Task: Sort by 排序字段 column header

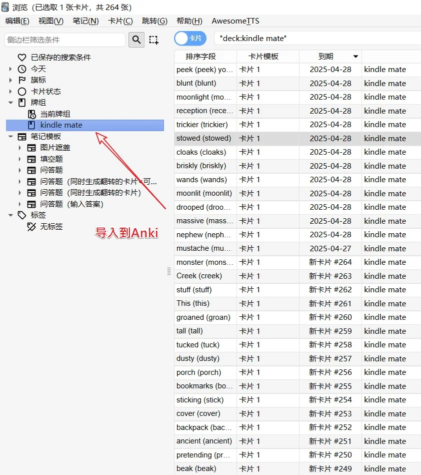Action: tap(205, 57)
